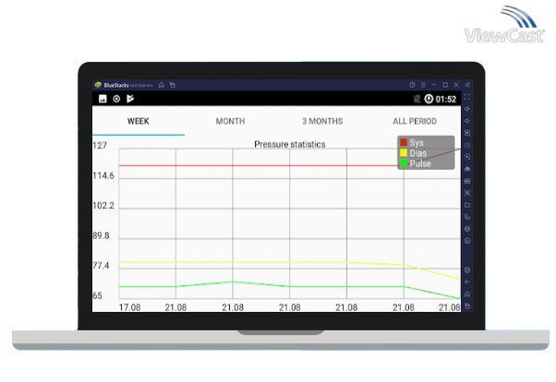
Task: Click the BlueStacks title text
Action: 116,85
